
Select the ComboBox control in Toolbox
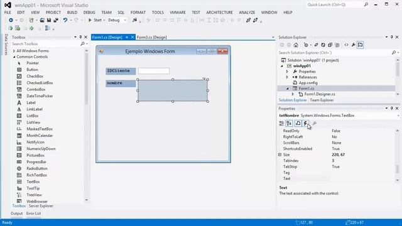tap(36, 89)
